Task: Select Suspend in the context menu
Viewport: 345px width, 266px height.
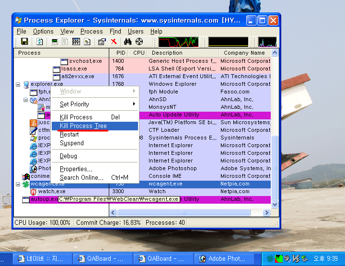Action: click(95, 143)
